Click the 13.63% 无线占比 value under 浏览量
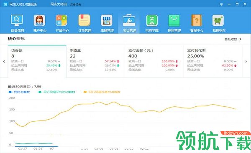This screenshot has height=153, width=251. pos(110,70)
